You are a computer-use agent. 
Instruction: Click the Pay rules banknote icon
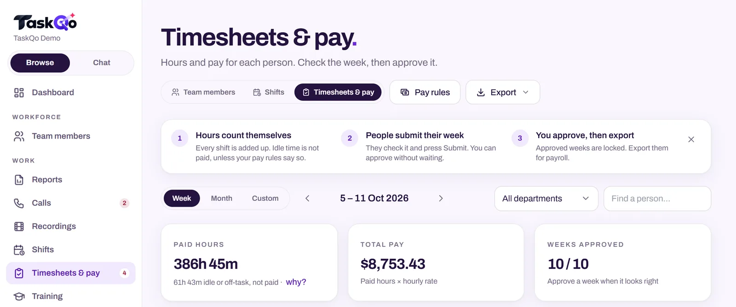[405, 93]
